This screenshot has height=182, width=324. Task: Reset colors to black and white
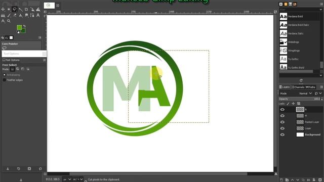(18, 32)
